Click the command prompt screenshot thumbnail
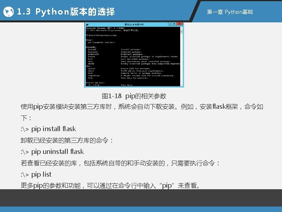This screenshot has height=212, width=282. [134, 55]
